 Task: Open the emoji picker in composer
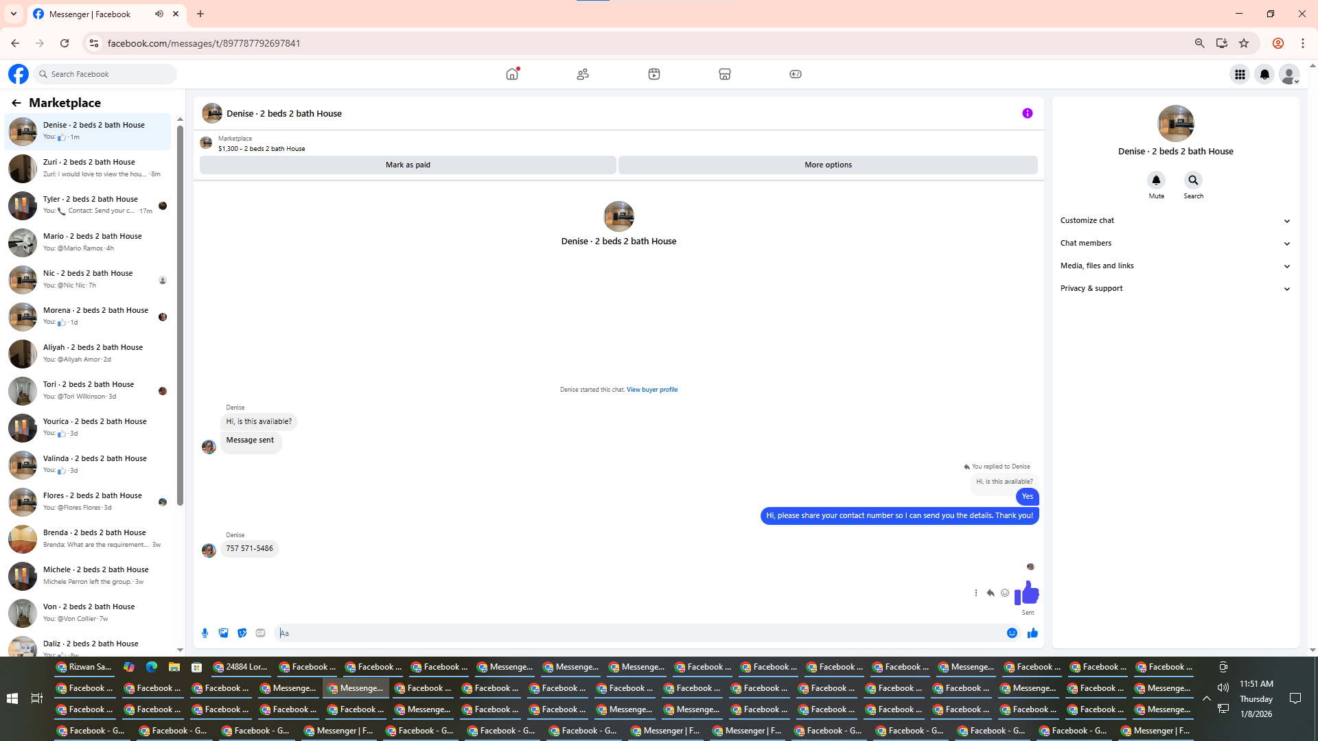[x=1012, y=633]
